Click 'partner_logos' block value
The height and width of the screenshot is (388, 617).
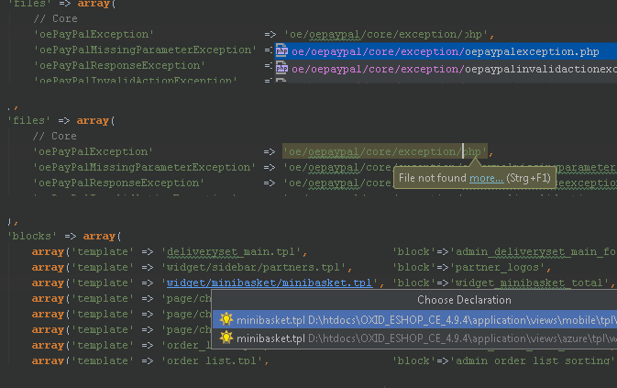[x=498, y=267]
